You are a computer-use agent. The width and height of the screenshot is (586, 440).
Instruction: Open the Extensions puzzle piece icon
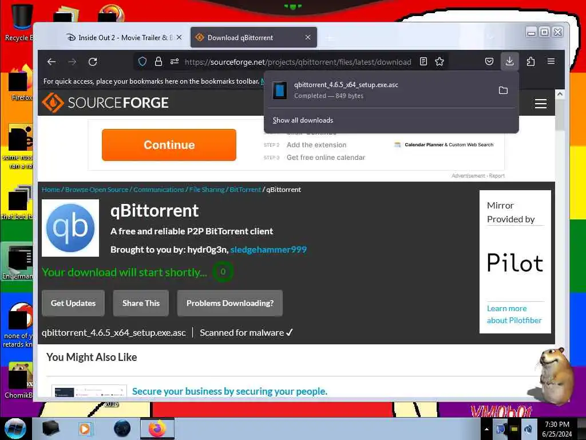tap(530, 61)
